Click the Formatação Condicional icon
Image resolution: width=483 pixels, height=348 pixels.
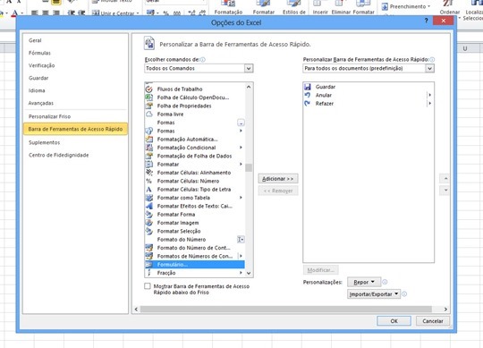149,148
